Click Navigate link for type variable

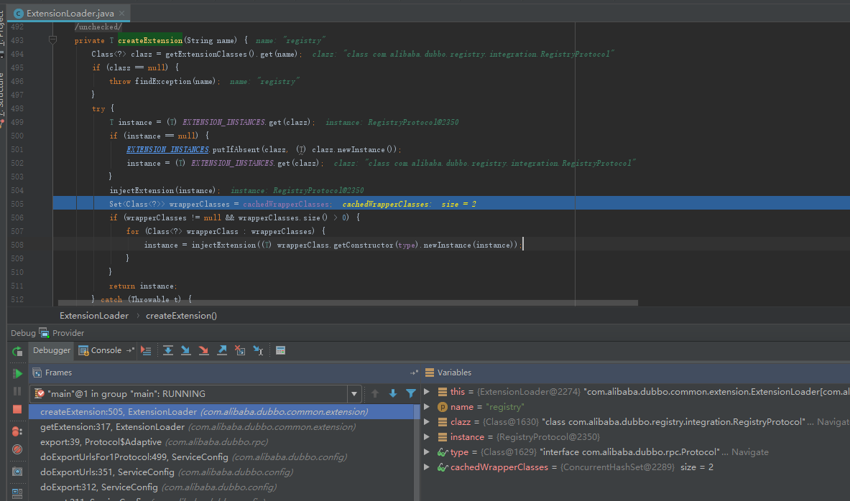click(x=749, y=452)
